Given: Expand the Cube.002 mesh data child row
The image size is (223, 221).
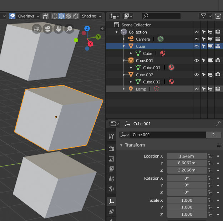Looking at the screenshot, I should (x=131, y=82).
